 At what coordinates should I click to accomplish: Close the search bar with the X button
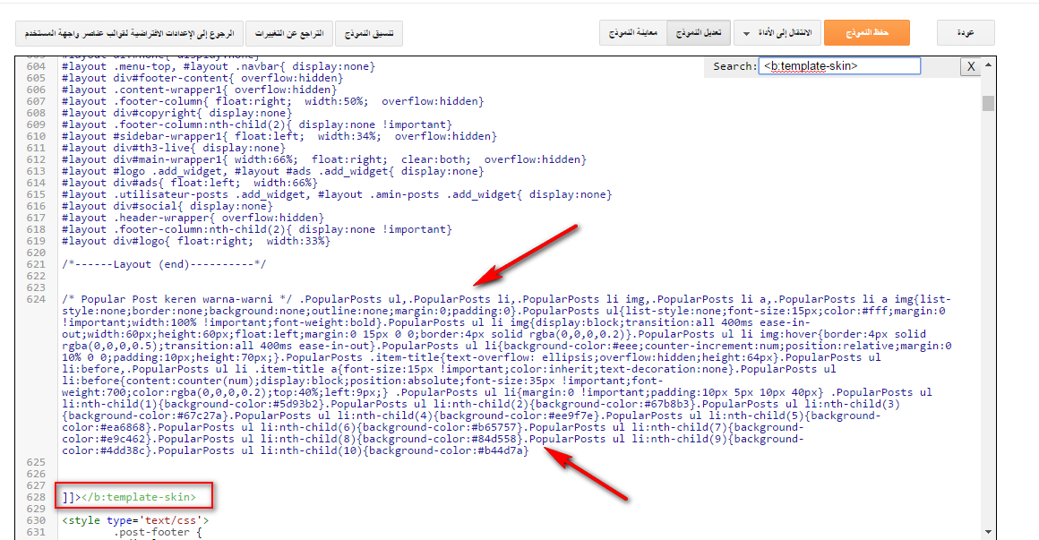pos(970,67)
